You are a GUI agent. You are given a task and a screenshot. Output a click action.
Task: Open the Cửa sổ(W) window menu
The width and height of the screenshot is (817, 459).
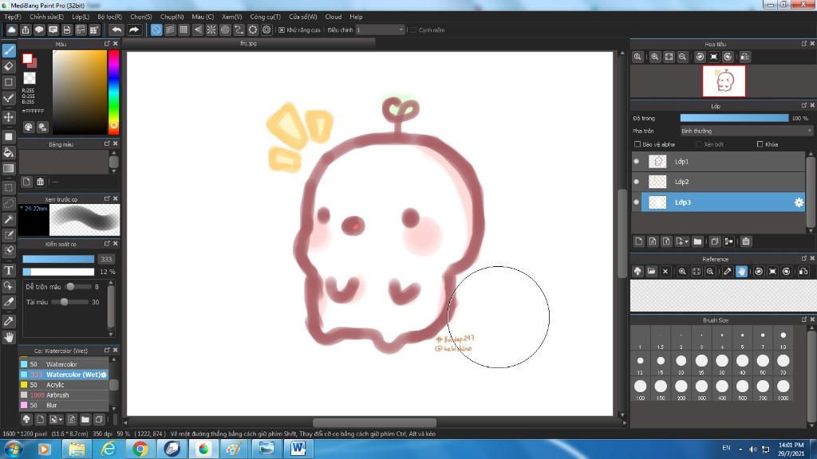click(302, 17)
